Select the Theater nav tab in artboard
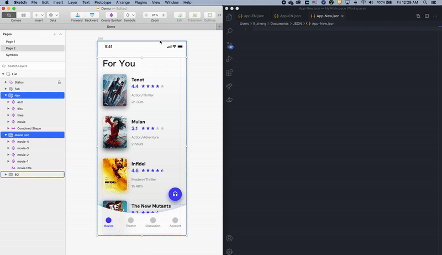This screenshot has width=442, height=255. [131, 222]
